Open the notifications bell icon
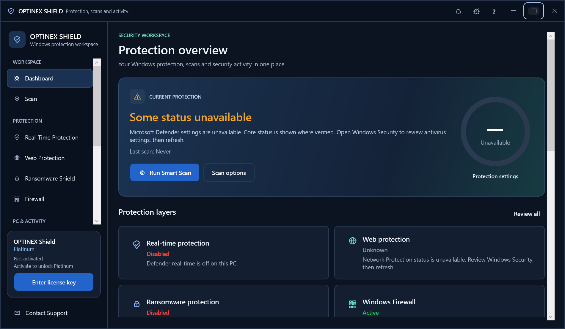This screenshot has height=329, width=565. click(x=459, y=11)
